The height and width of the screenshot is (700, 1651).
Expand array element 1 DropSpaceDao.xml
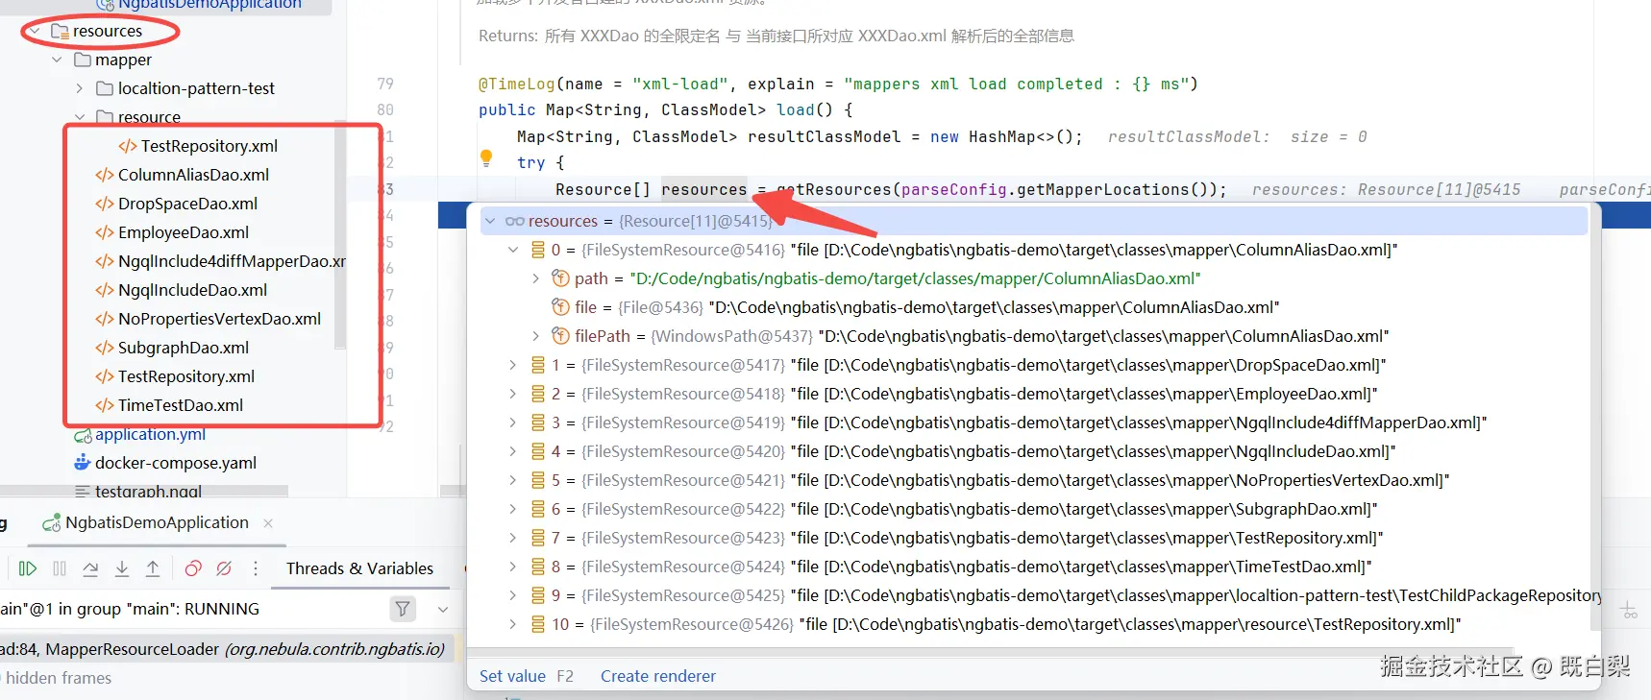(x=513, y=365)
